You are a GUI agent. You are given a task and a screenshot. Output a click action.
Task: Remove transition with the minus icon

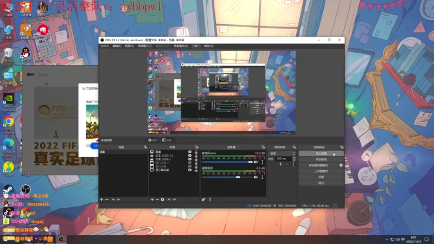(287, 164)
